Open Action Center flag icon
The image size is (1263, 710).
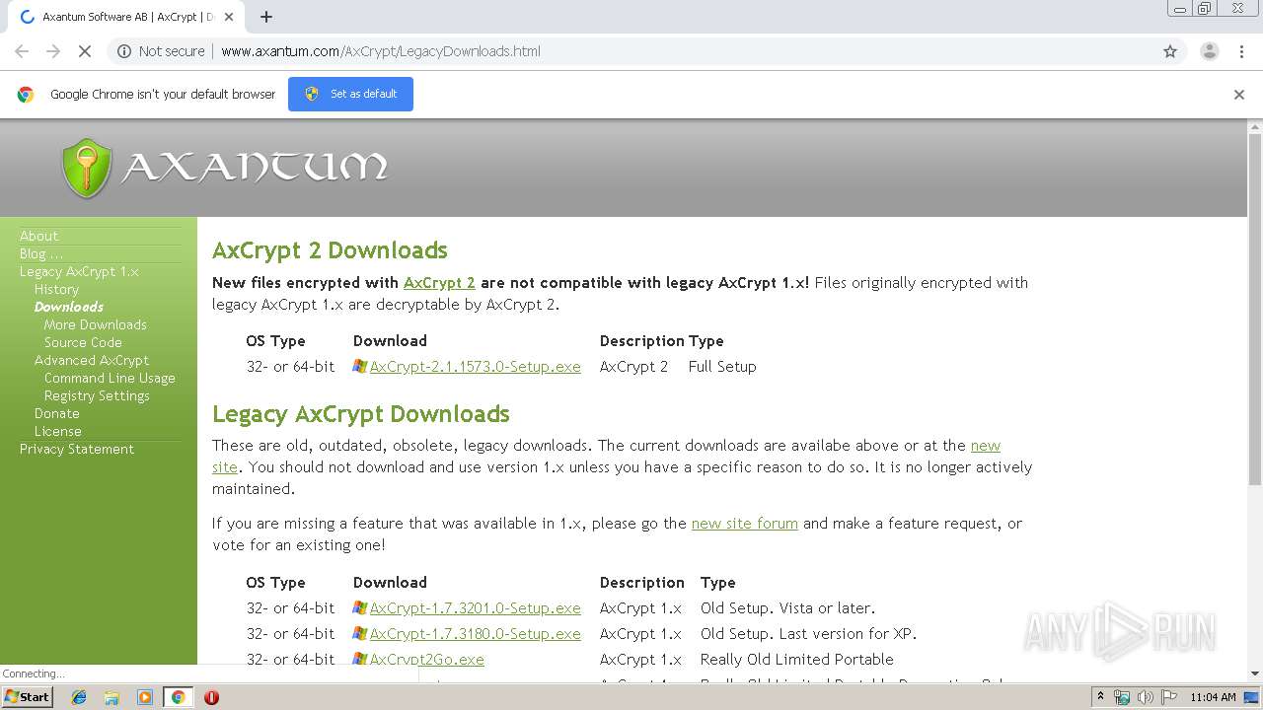[1168, 697]
